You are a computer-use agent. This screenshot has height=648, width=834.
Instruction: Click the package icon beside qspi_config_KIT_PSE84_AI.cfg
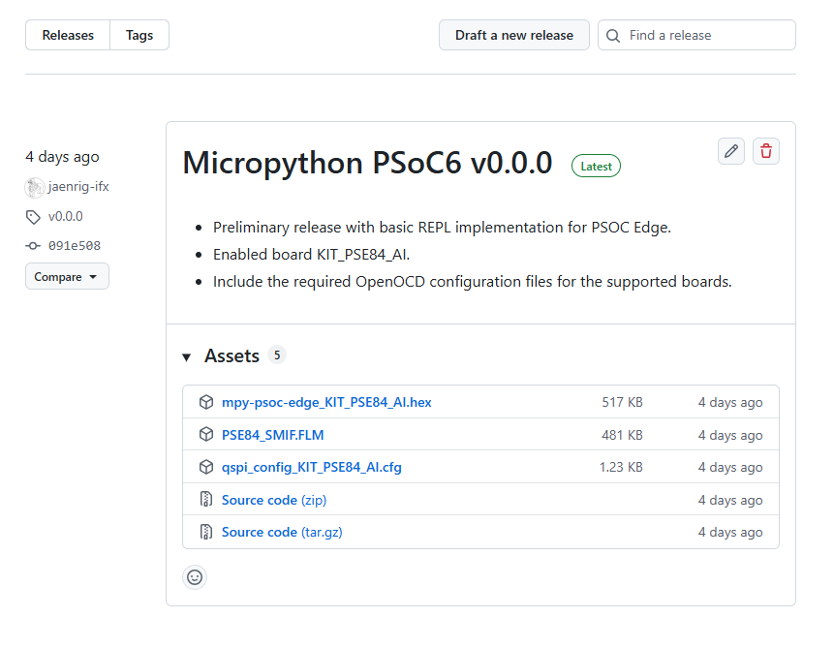206,467
